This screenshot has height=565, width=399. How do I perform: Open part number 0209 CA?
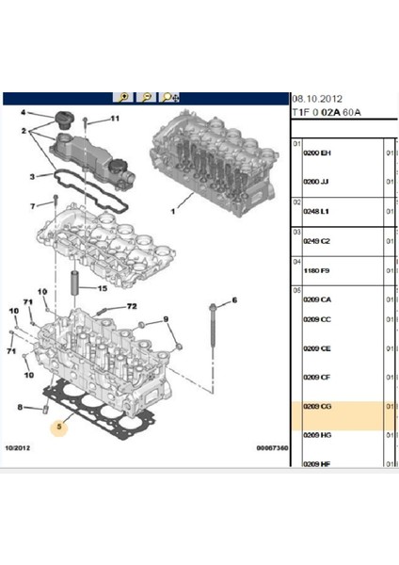click(317, 299)
